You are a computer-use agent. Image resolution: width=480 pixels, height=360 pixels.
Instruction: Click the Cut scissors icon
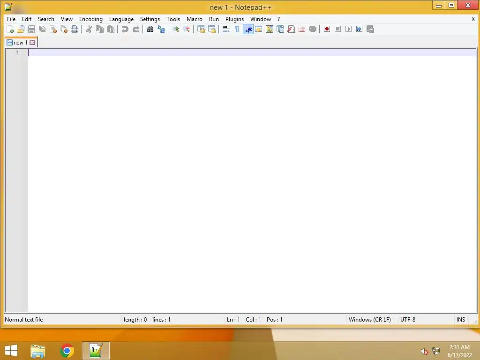89,29
